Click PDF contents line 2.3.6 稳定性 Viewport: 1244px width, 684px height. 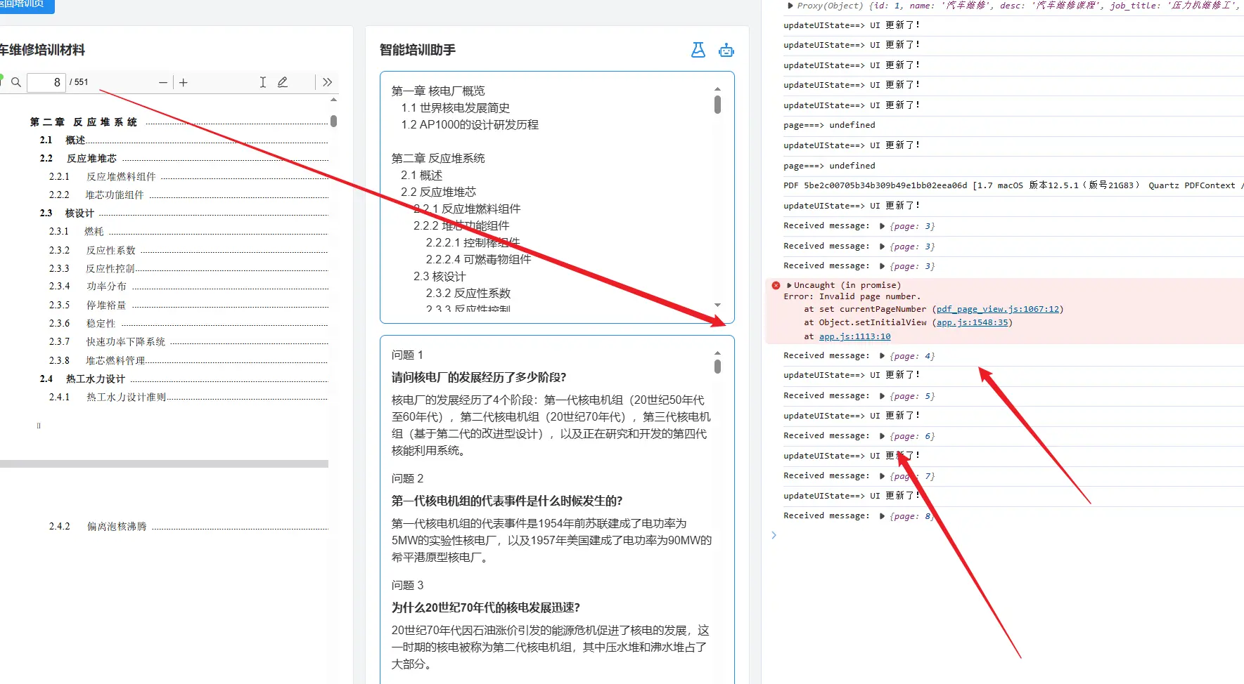[188, 323]
